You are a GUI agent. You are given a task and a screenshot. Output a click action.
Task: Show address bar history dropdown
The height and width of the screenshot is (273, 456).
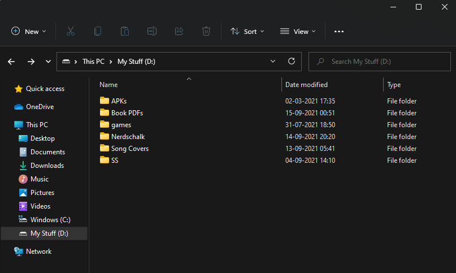click(273, 62)
